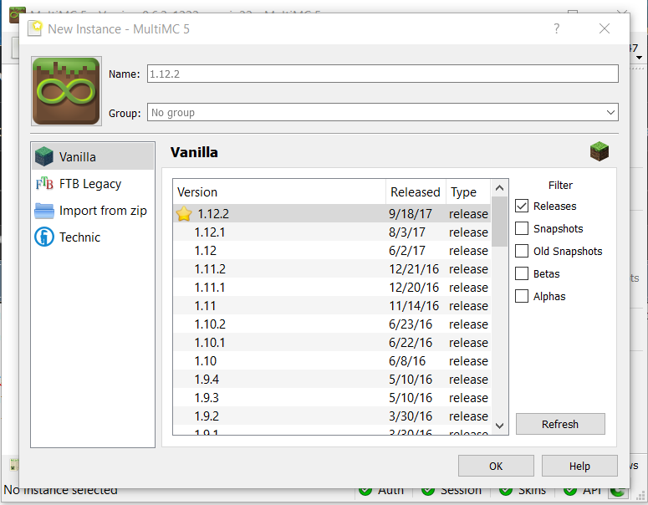Click the Help button
Viewport: 648px width, 505px height.
pyautogui.click(x=579, y=466)
